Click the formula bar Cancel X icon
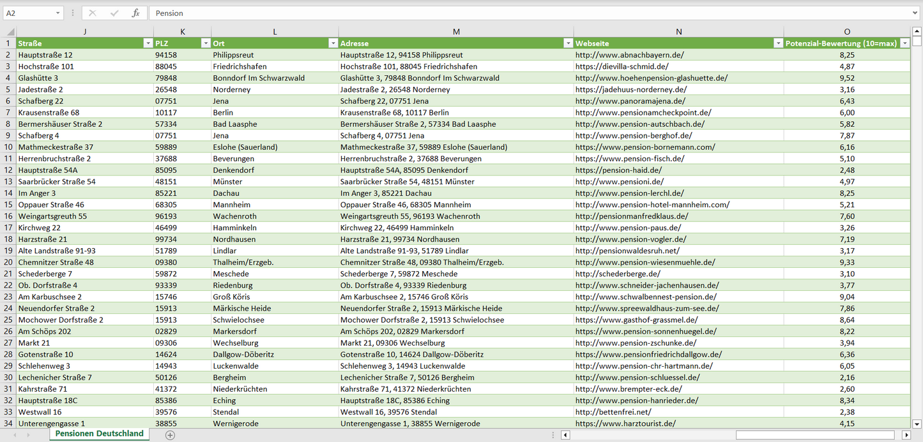This screenshot has width=923, height=442. (x=93, y=13)
